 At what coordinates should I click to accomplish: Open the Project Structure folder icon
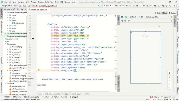155,6
